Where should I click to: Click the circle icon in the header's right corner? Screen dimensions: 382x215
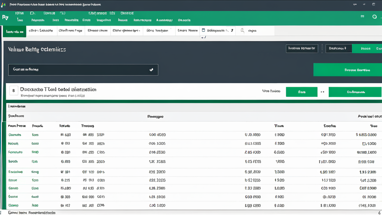point(375,16)
